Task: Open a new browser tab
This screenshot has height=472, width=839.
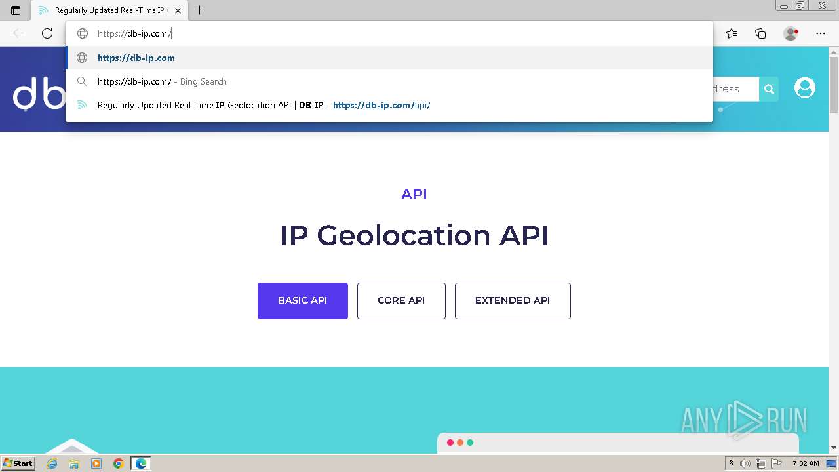Action: click(200, 10)
